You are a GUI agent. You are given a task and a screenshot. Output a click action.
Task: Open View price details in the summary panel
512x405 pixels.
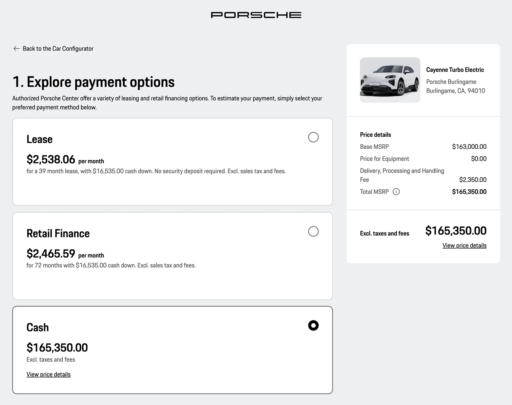point(464,245)
